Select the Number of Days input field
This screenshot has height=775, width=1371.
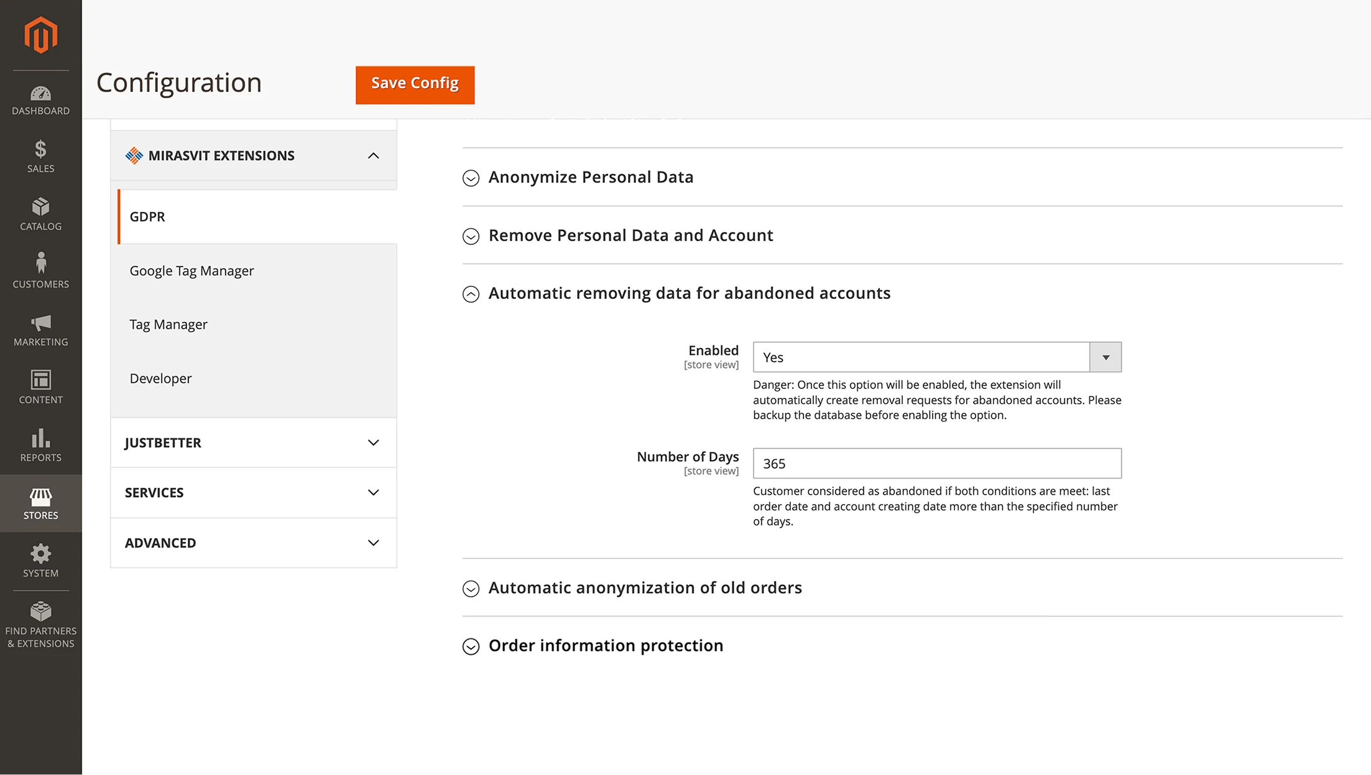click(x=936, y=463)
